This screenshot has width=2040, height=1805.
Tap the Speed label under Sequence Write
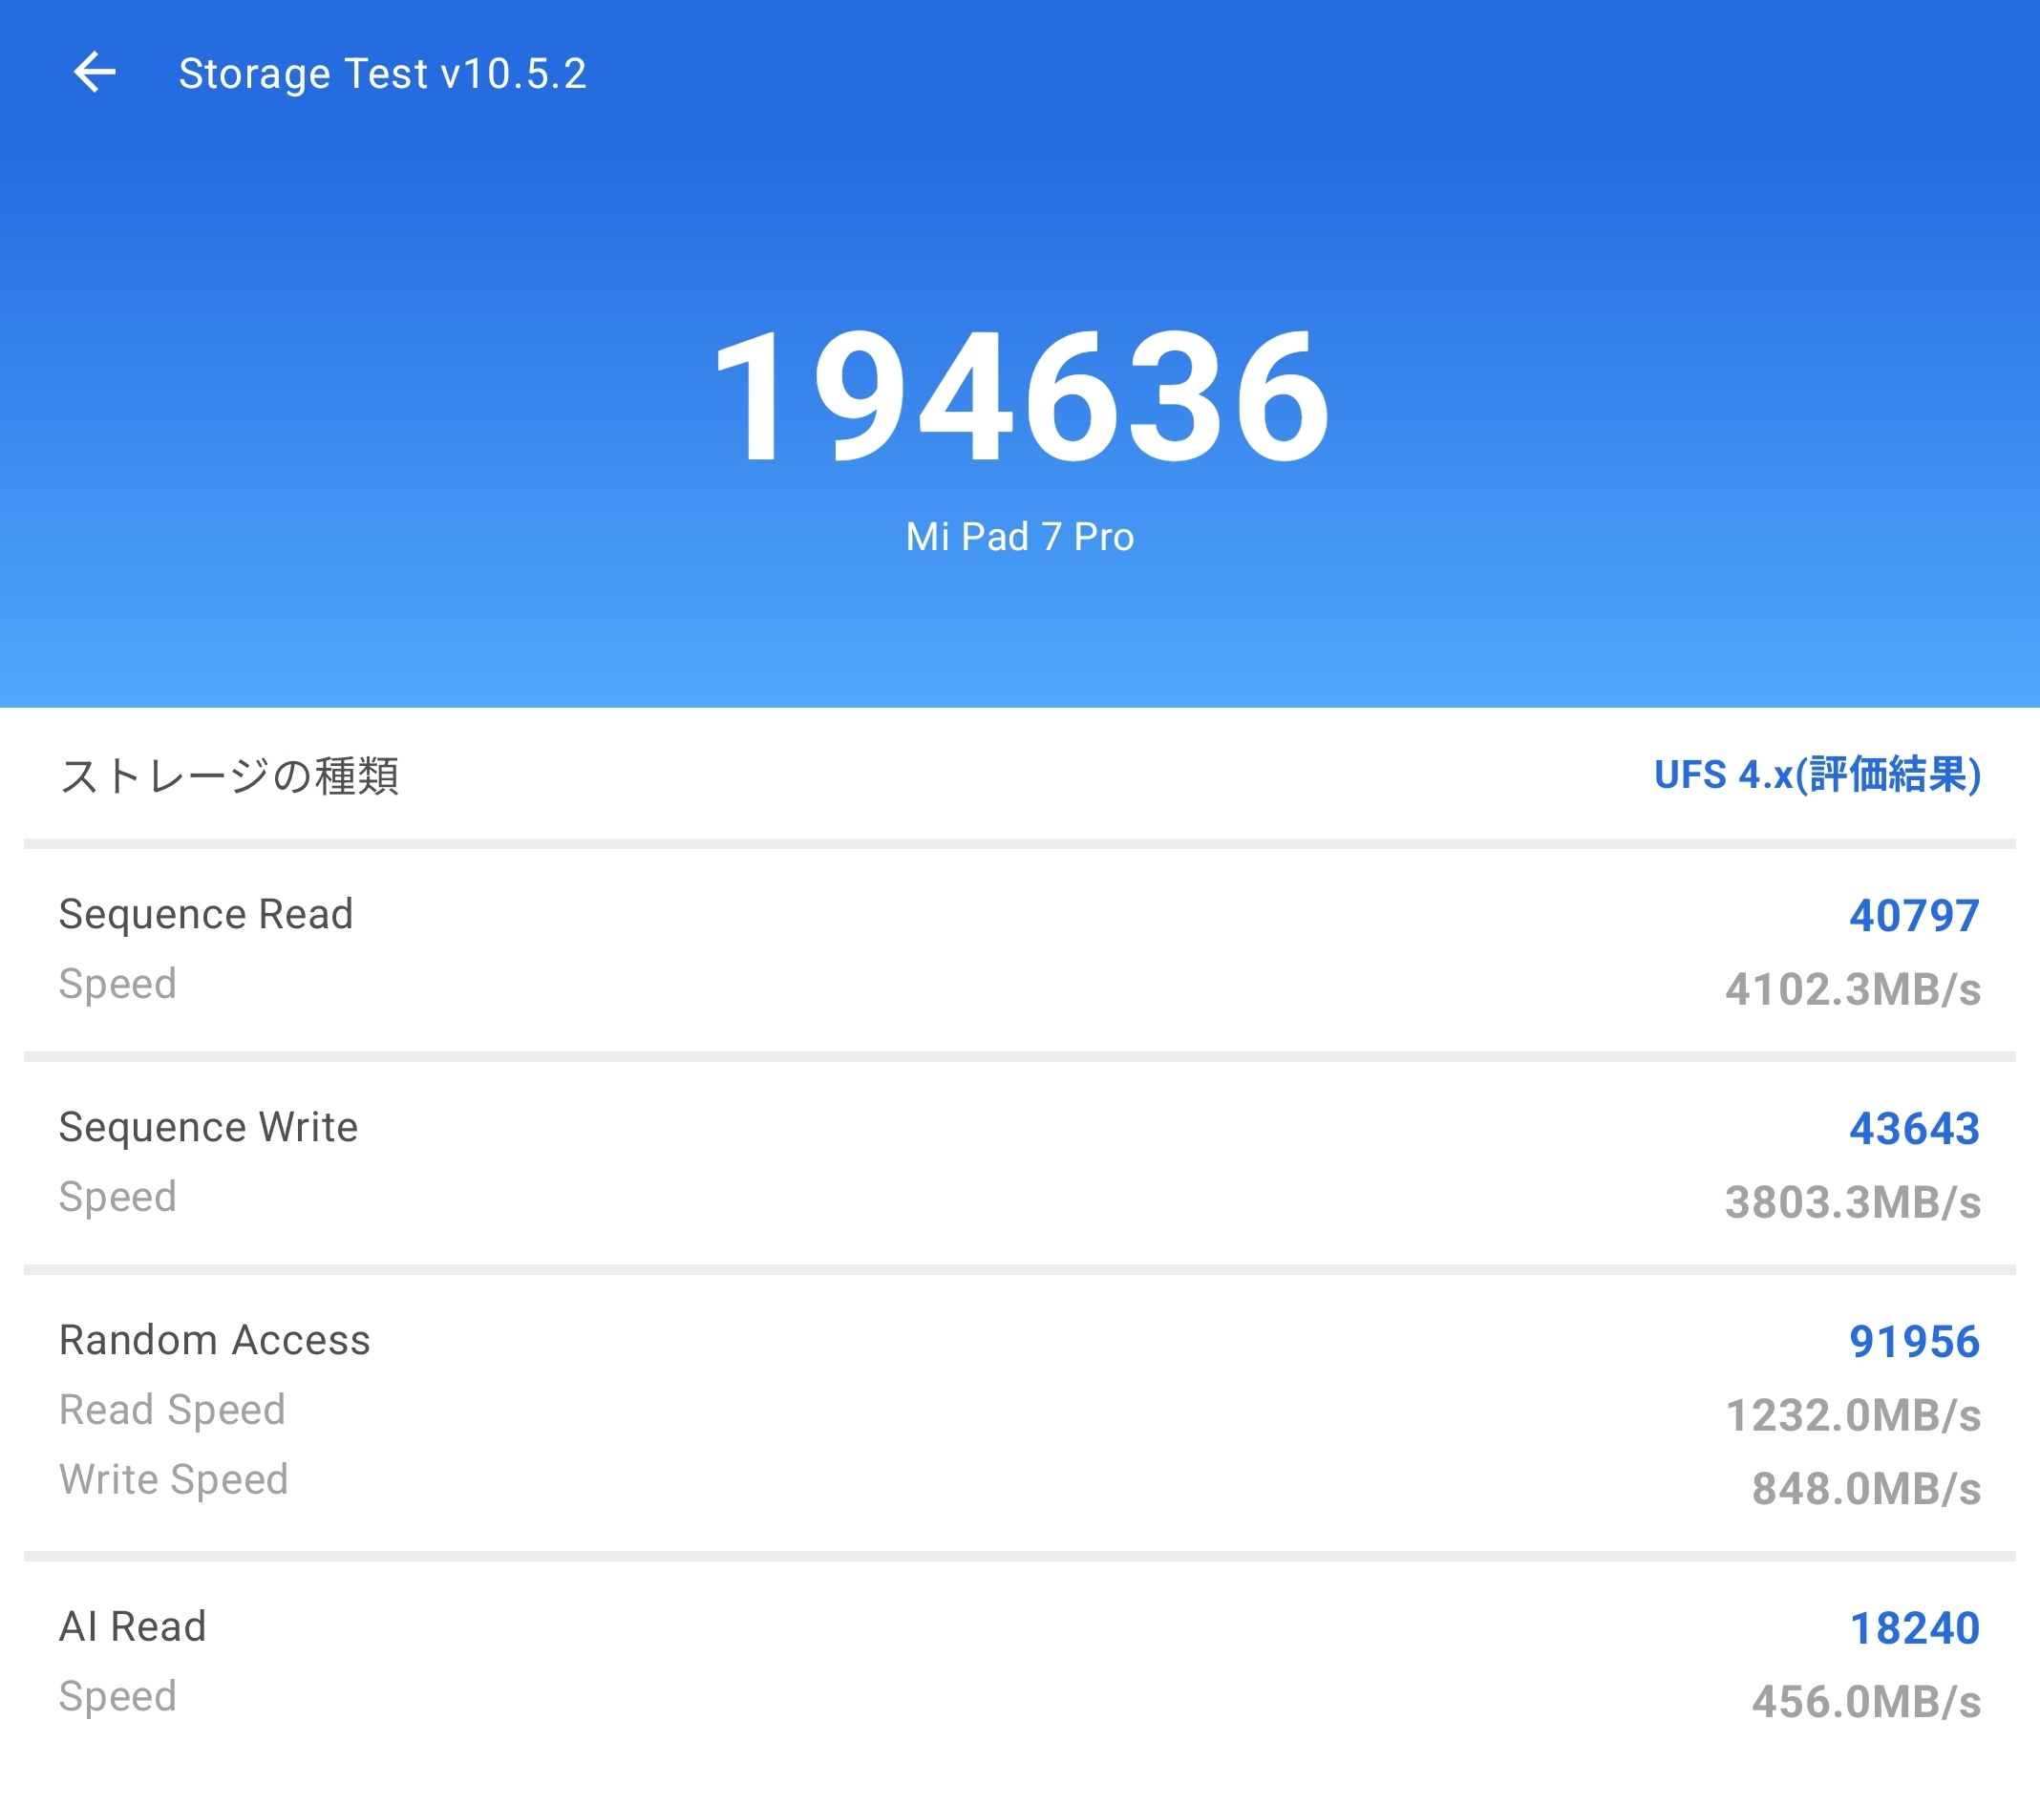click(117, 1198)
